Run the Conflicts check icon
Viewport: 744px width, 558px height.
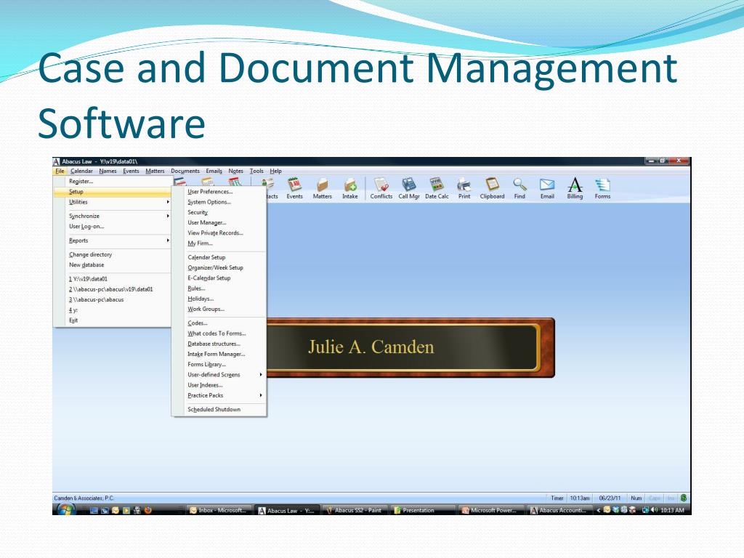(381, 188)
